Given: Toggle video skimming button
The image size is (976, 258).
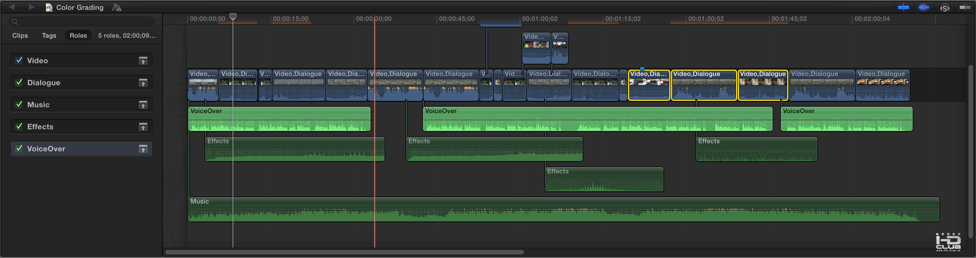Looking at the screenshot, I should coord(903,8).
